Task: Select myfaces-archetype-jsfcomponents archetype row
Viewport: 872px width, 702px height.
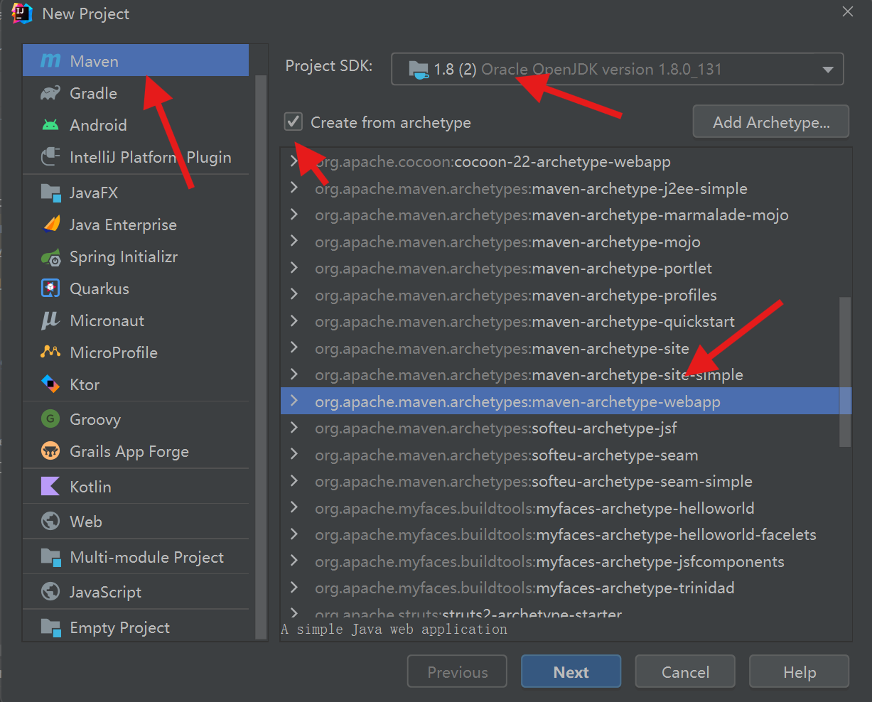Action: (x=566, y=562)
